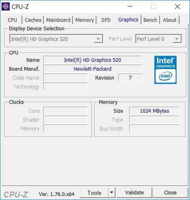
Task: Click the empty memory Type field
Action: [154, 120]
